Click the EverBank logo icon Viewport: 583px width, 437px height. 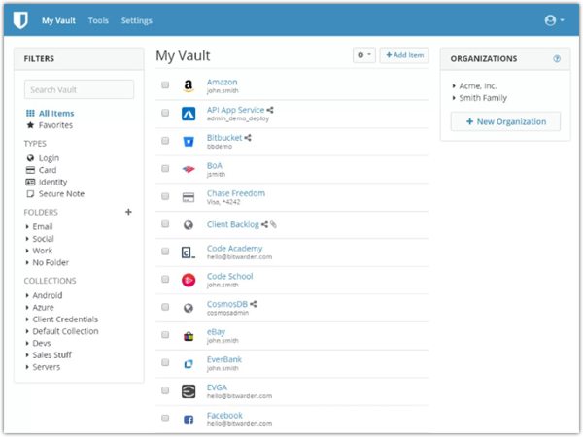(x=189, y=364)
